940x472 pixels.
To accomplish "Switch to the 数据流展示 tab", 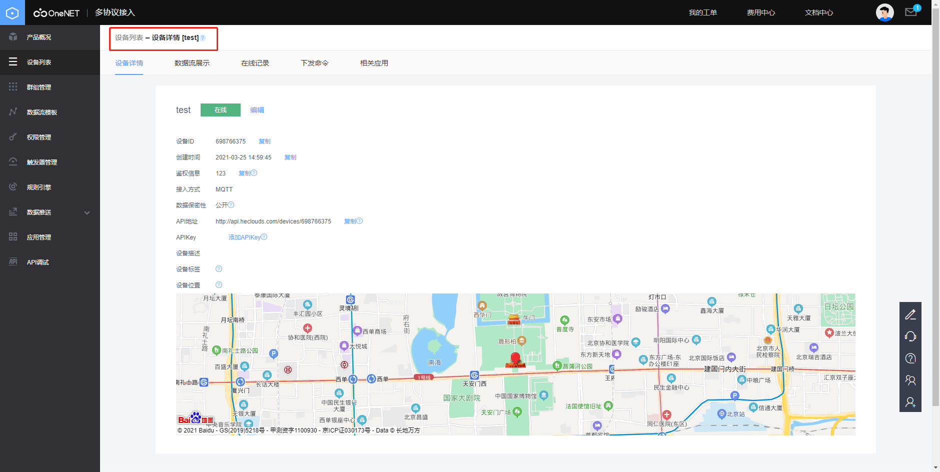I will coord(192,63).
